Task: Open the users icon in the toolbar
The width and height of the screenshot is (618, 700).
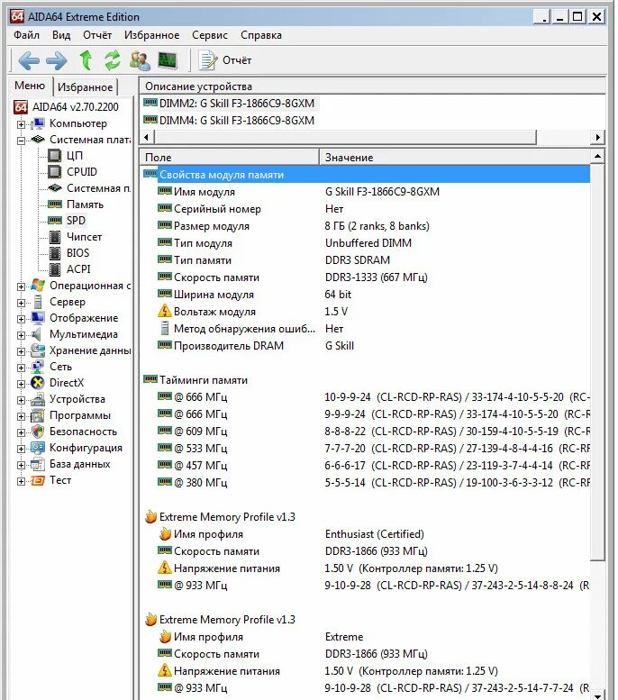Action: 140,60
